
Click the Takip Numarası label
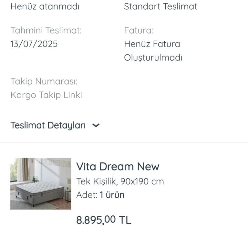tap(44, 81)
